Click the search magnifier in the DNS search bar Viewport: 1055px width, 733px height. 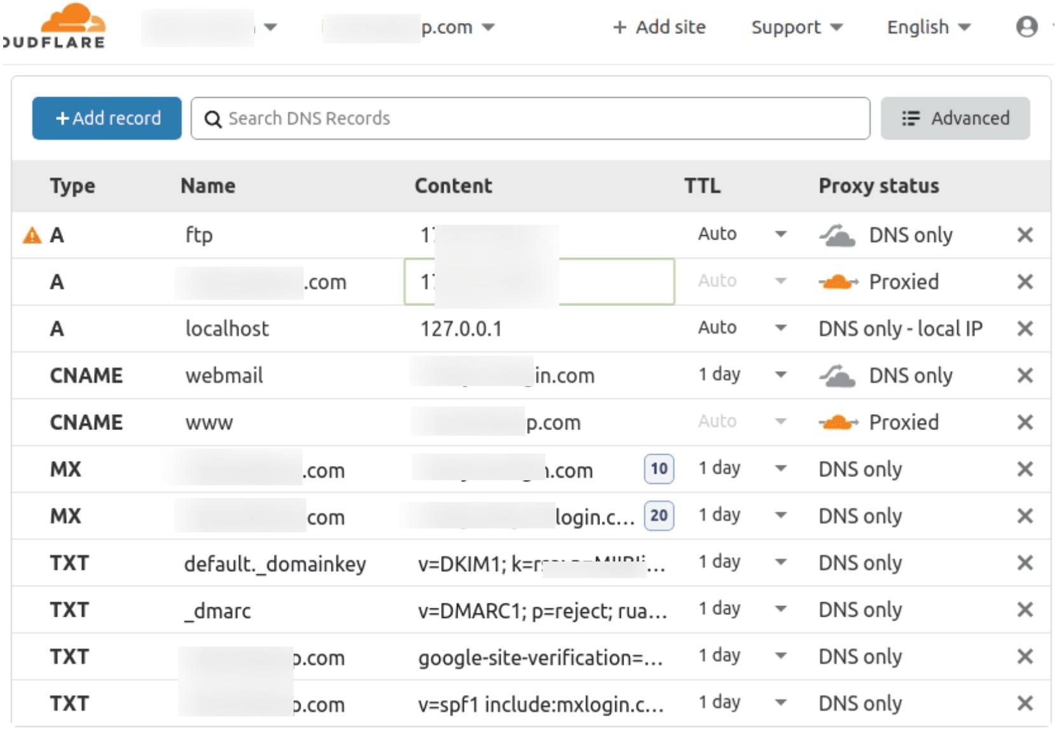213,118
